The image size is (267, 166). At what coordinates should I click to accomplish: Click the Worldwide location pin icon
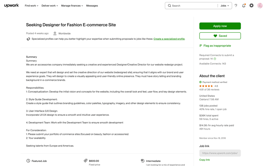pos(55,33)
